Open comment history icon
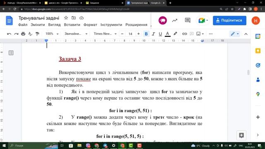Image resolution: width=265 pixels, height=149 pixels. (188, 20)
